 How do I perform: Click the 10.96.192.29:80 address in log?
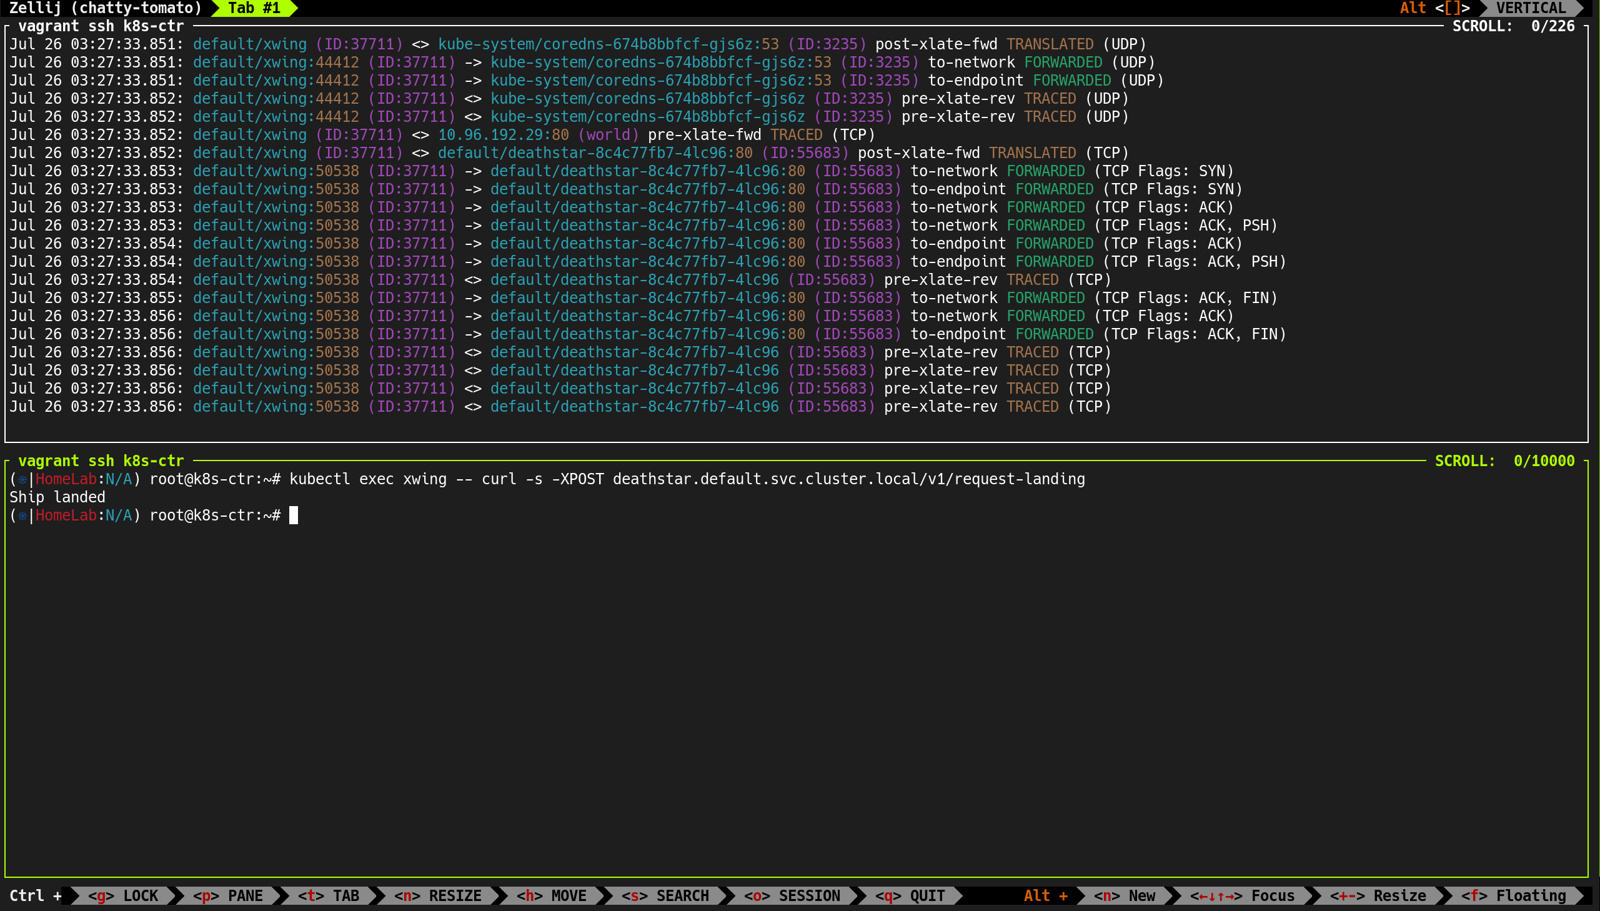(x=503, y=134)
